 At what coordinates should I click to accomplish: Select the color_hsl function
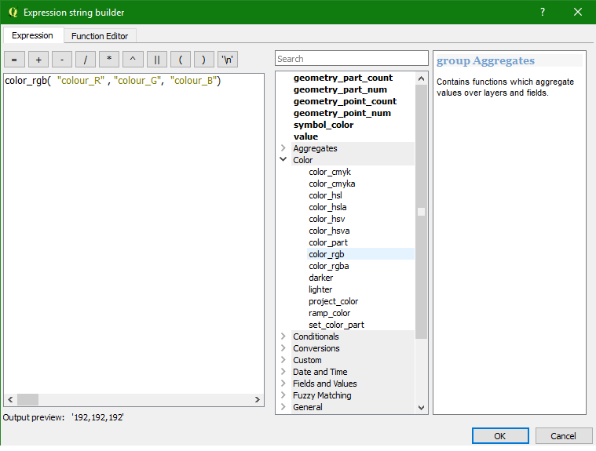point(325,195)
